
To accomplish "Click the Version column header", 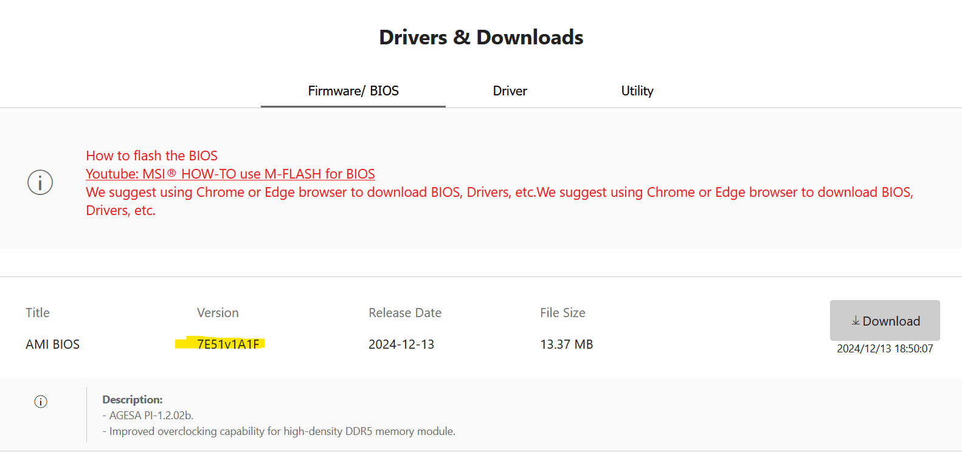I will point(218,313).
